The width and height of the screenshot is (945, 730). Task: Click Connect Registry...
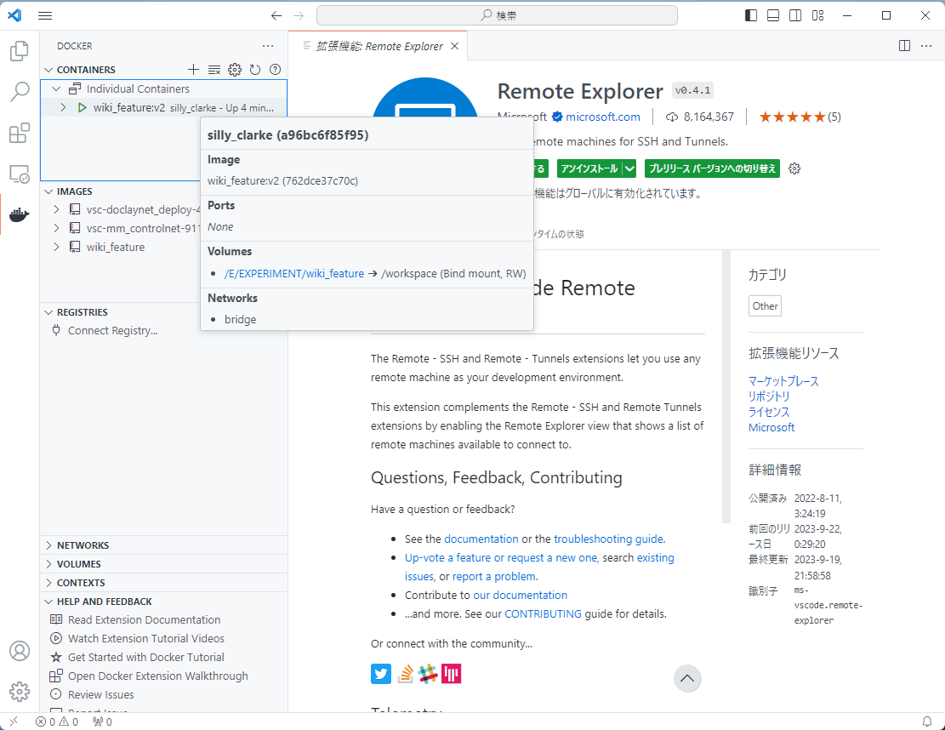click(x=112, y=331)
